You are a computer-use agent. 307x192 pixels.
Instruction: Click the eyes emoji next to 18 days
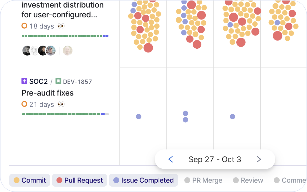point(61,26)
